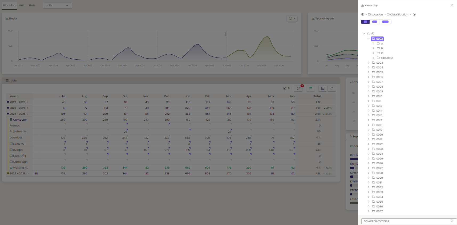Image resolution: width=457 pixels, height=225 pixels.
Task: Open the comments bubble with red badge
Action: pyautogui.click(x=298, y=88)
